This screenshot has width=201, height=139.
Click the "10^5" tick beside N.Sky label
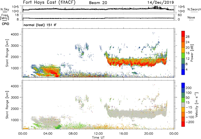15,7
